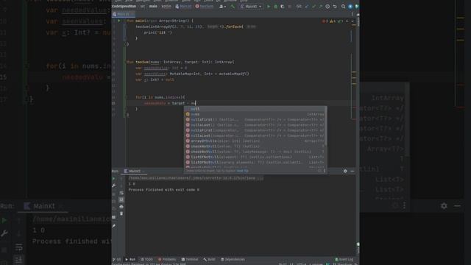Click the Build project hammer icon
The width and height of the screenshot is (471, 265).
(233, 7)
